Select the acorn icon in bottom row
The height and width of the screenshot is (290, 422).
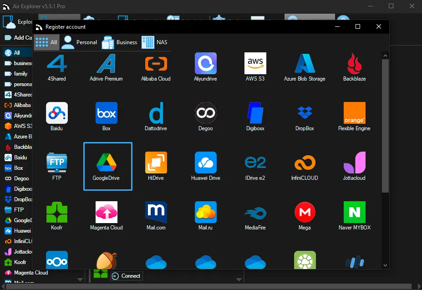click(107, 260)
